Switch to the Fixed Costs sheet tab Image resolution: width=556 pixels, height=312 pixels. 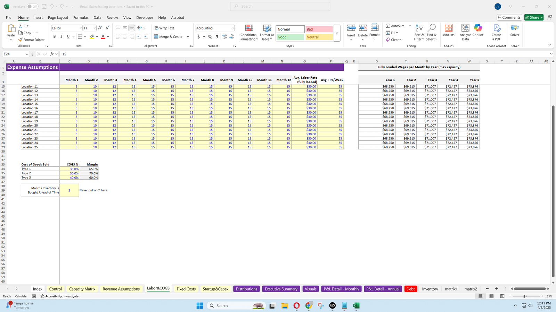186,289
